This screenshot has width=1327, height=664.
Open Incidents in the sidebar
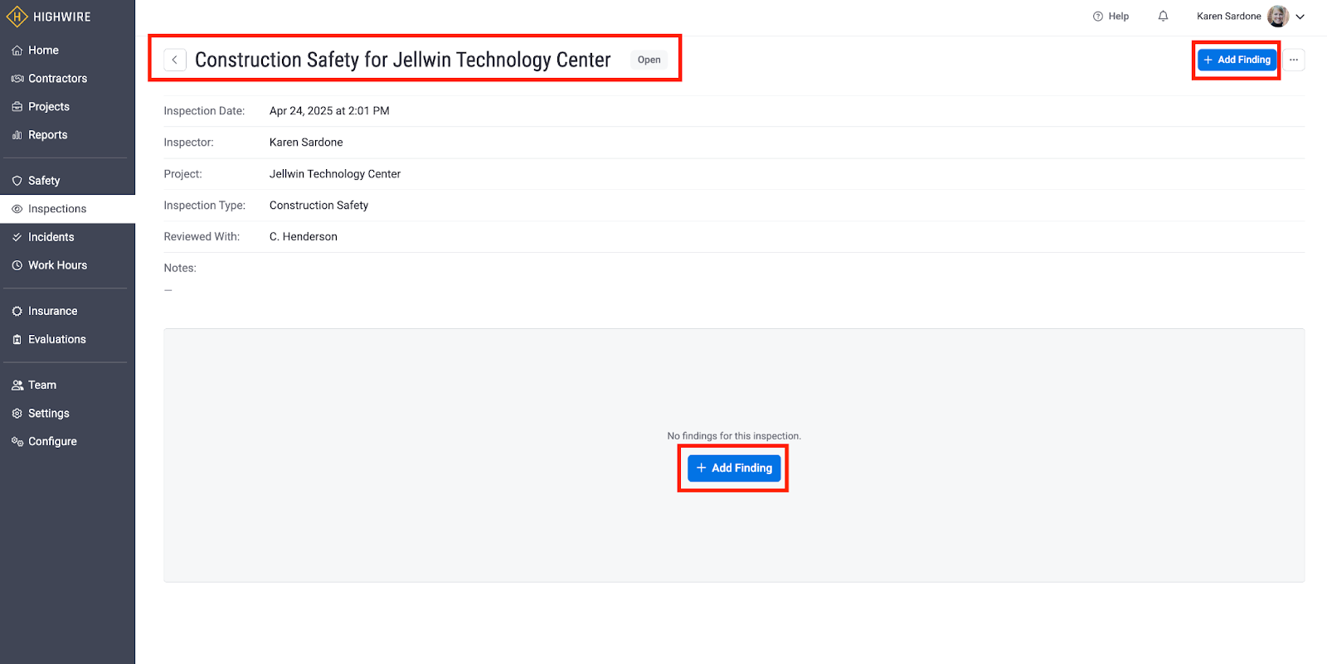[x=67, y=237]
